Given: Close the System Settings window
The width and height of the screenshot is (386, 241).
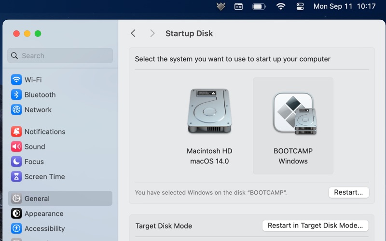Looking at the screenshot, I should click(x=16, y=33).
